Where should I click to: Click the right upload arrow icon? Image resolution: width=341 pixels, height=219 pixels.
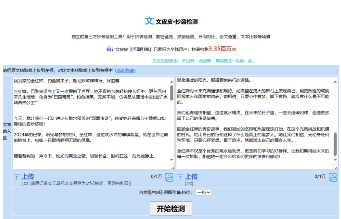click(180, 177)
